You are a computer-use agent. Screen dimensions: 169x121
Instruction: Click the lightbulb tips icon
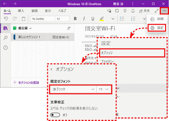pos(125,11)
